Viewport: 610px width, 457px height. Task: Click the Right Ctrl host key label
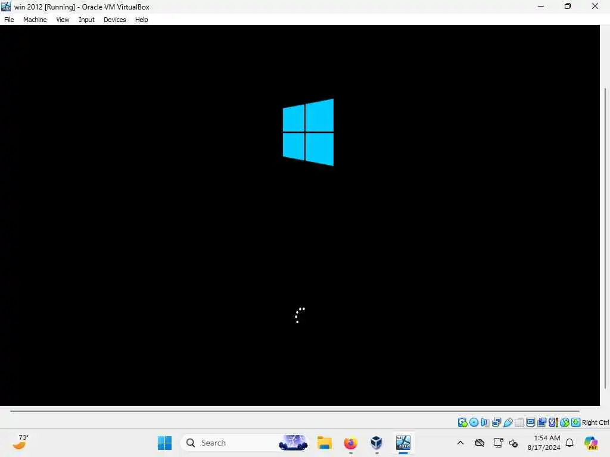(595, 422)
